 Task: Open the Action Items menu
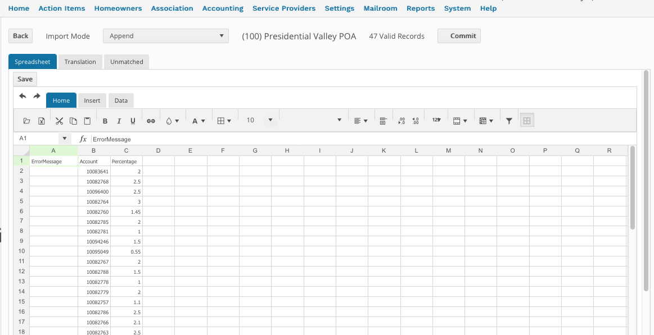[x=62, y=8]
